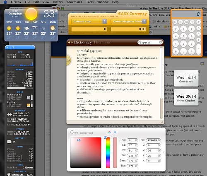Click the letter S index tab in dictionary
Viewport: 207px width, 176px height.
69,60
